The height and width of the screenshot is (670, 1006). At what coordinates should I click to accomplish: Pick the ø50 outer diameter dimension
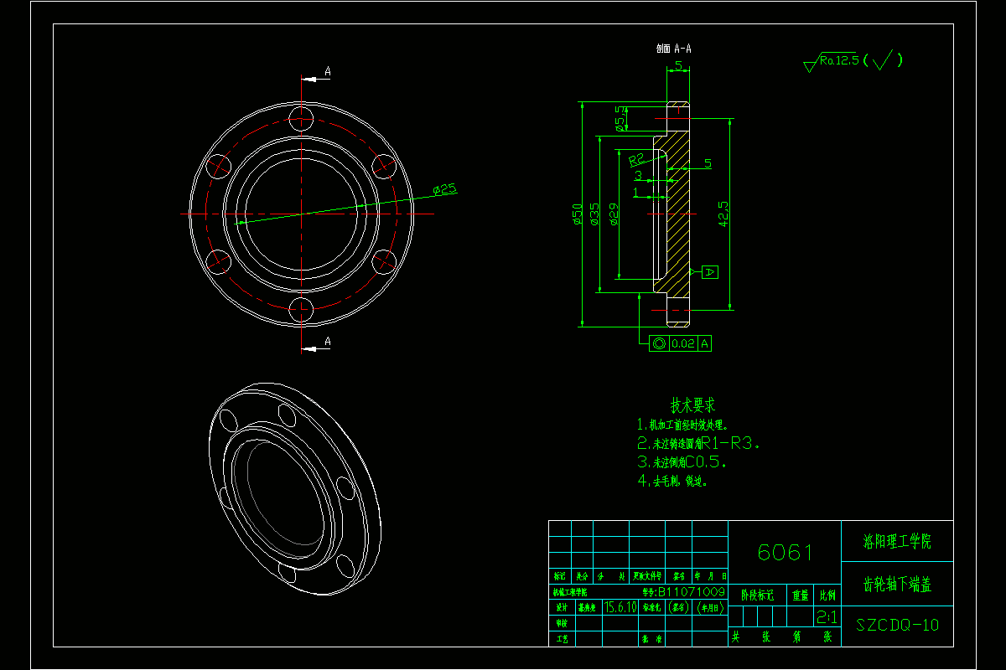tap(577, 215)
